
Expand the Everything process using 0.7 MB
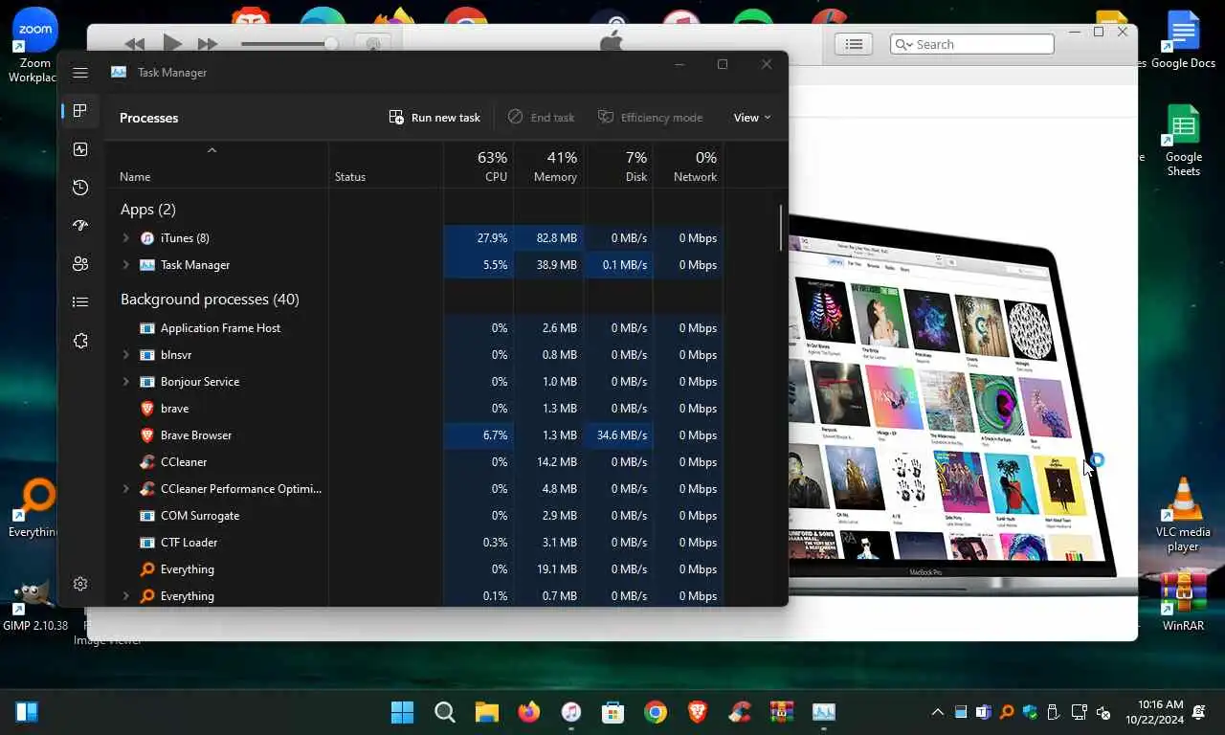click(125, 596)
